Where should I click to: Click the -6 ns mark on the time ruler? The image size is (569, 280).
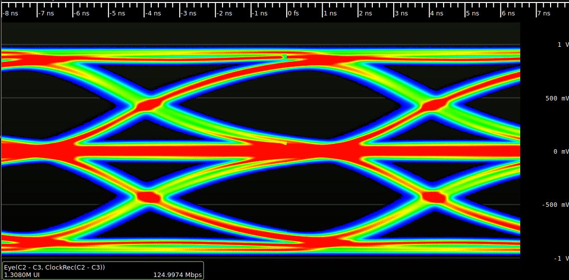[82, 13]
